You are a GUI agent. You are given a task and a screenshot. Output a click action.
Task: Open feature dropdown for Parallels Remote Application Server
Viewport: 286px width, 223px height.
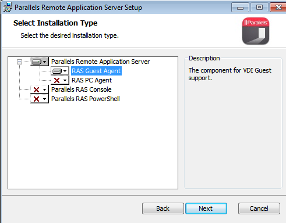[x=40, y=62]
